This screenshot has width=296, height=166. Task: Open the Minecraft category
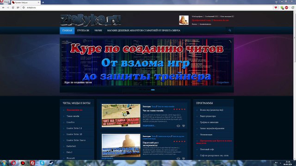(71, 158)
